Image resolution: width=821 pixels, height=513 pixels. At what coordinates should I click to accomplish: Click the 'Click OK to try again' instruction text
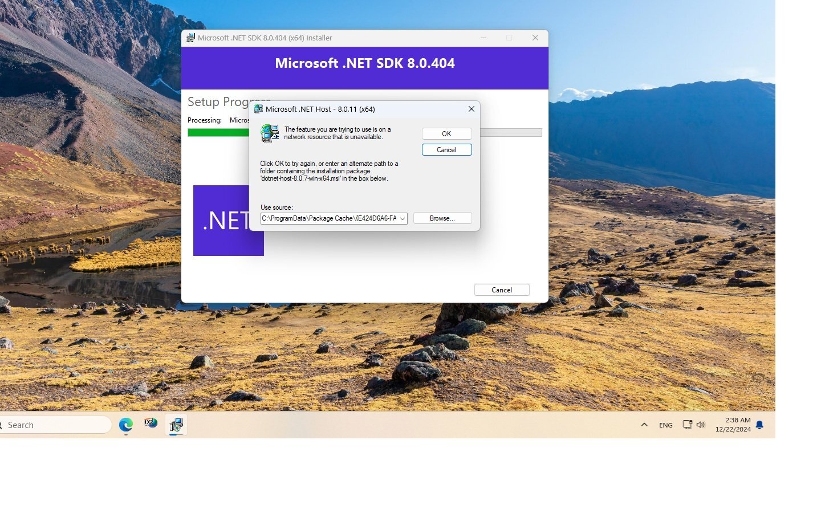[329, 171]
